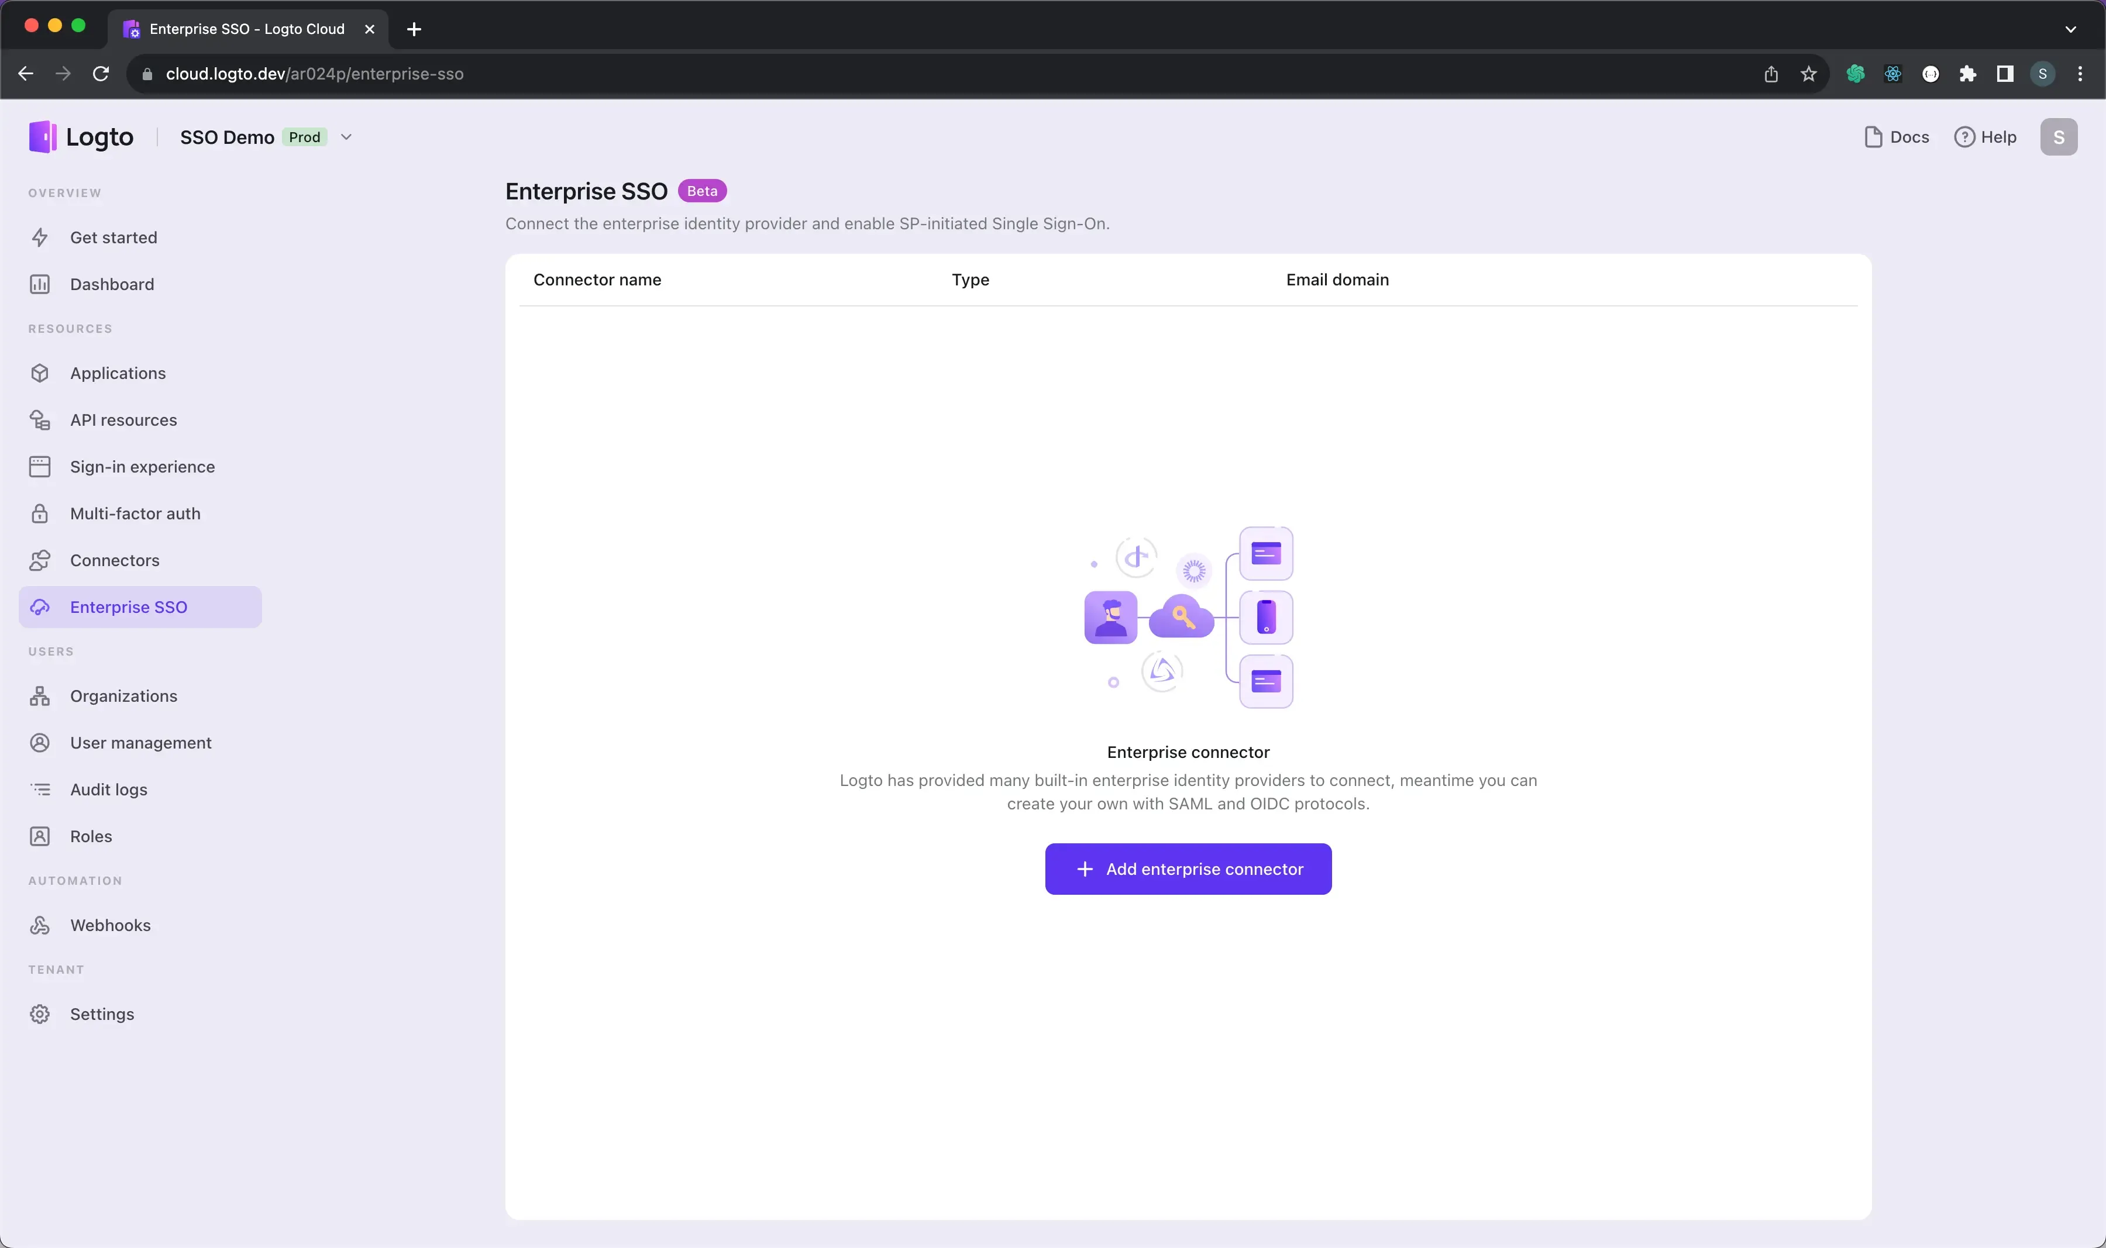This screenshot has height=1248, width=2106.
Task: Click the Add enterprise connector button
Action: [1188, 869]
